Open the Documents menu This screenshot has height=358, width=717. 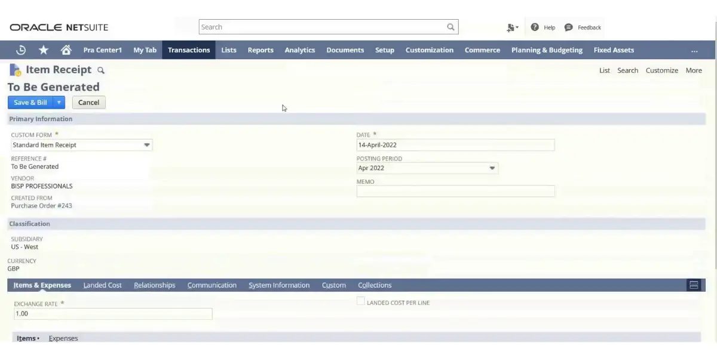(x=345, y=50)
